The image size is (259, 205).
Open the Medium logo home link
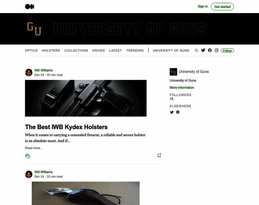[30, 6]
